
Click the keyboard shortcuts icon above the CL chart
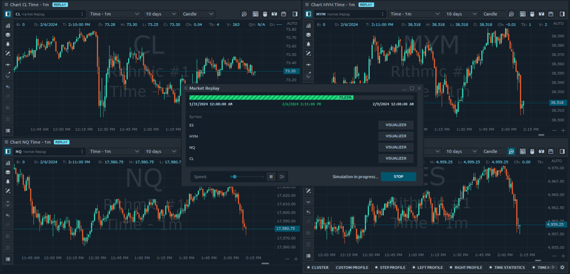(x=256, y=14)
